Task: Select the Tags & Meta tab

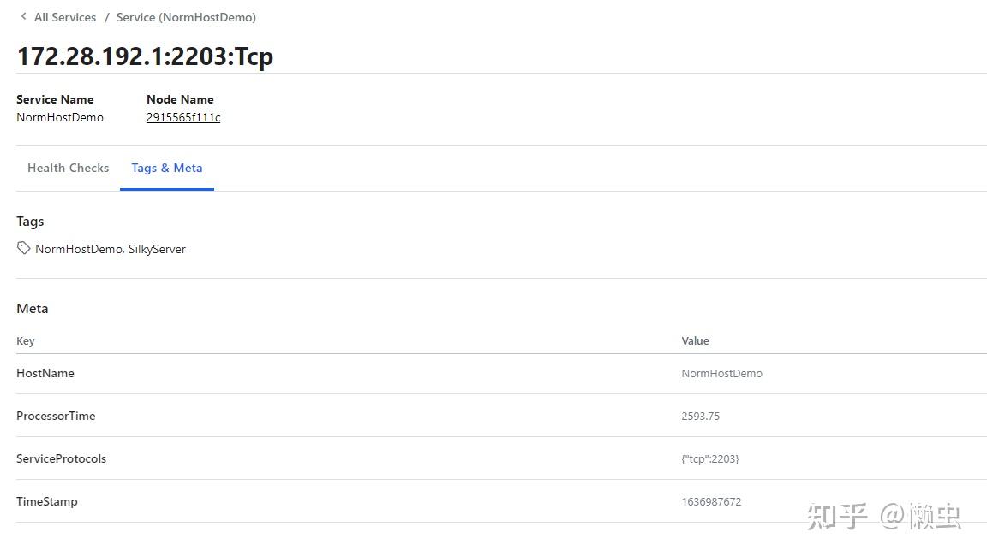Action: coord(167,168)
